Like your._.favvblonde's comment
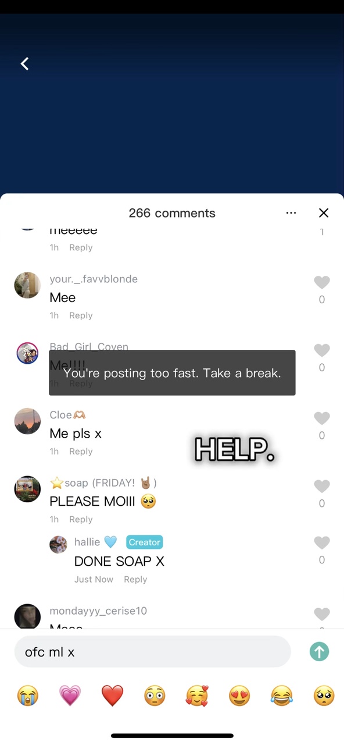The image size is (344, 745). pyautogui.click(x=322, y=282)
